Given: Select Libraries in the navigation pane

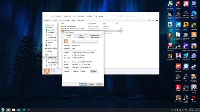Looking at the screenshot, I should [x=49, y=52].
